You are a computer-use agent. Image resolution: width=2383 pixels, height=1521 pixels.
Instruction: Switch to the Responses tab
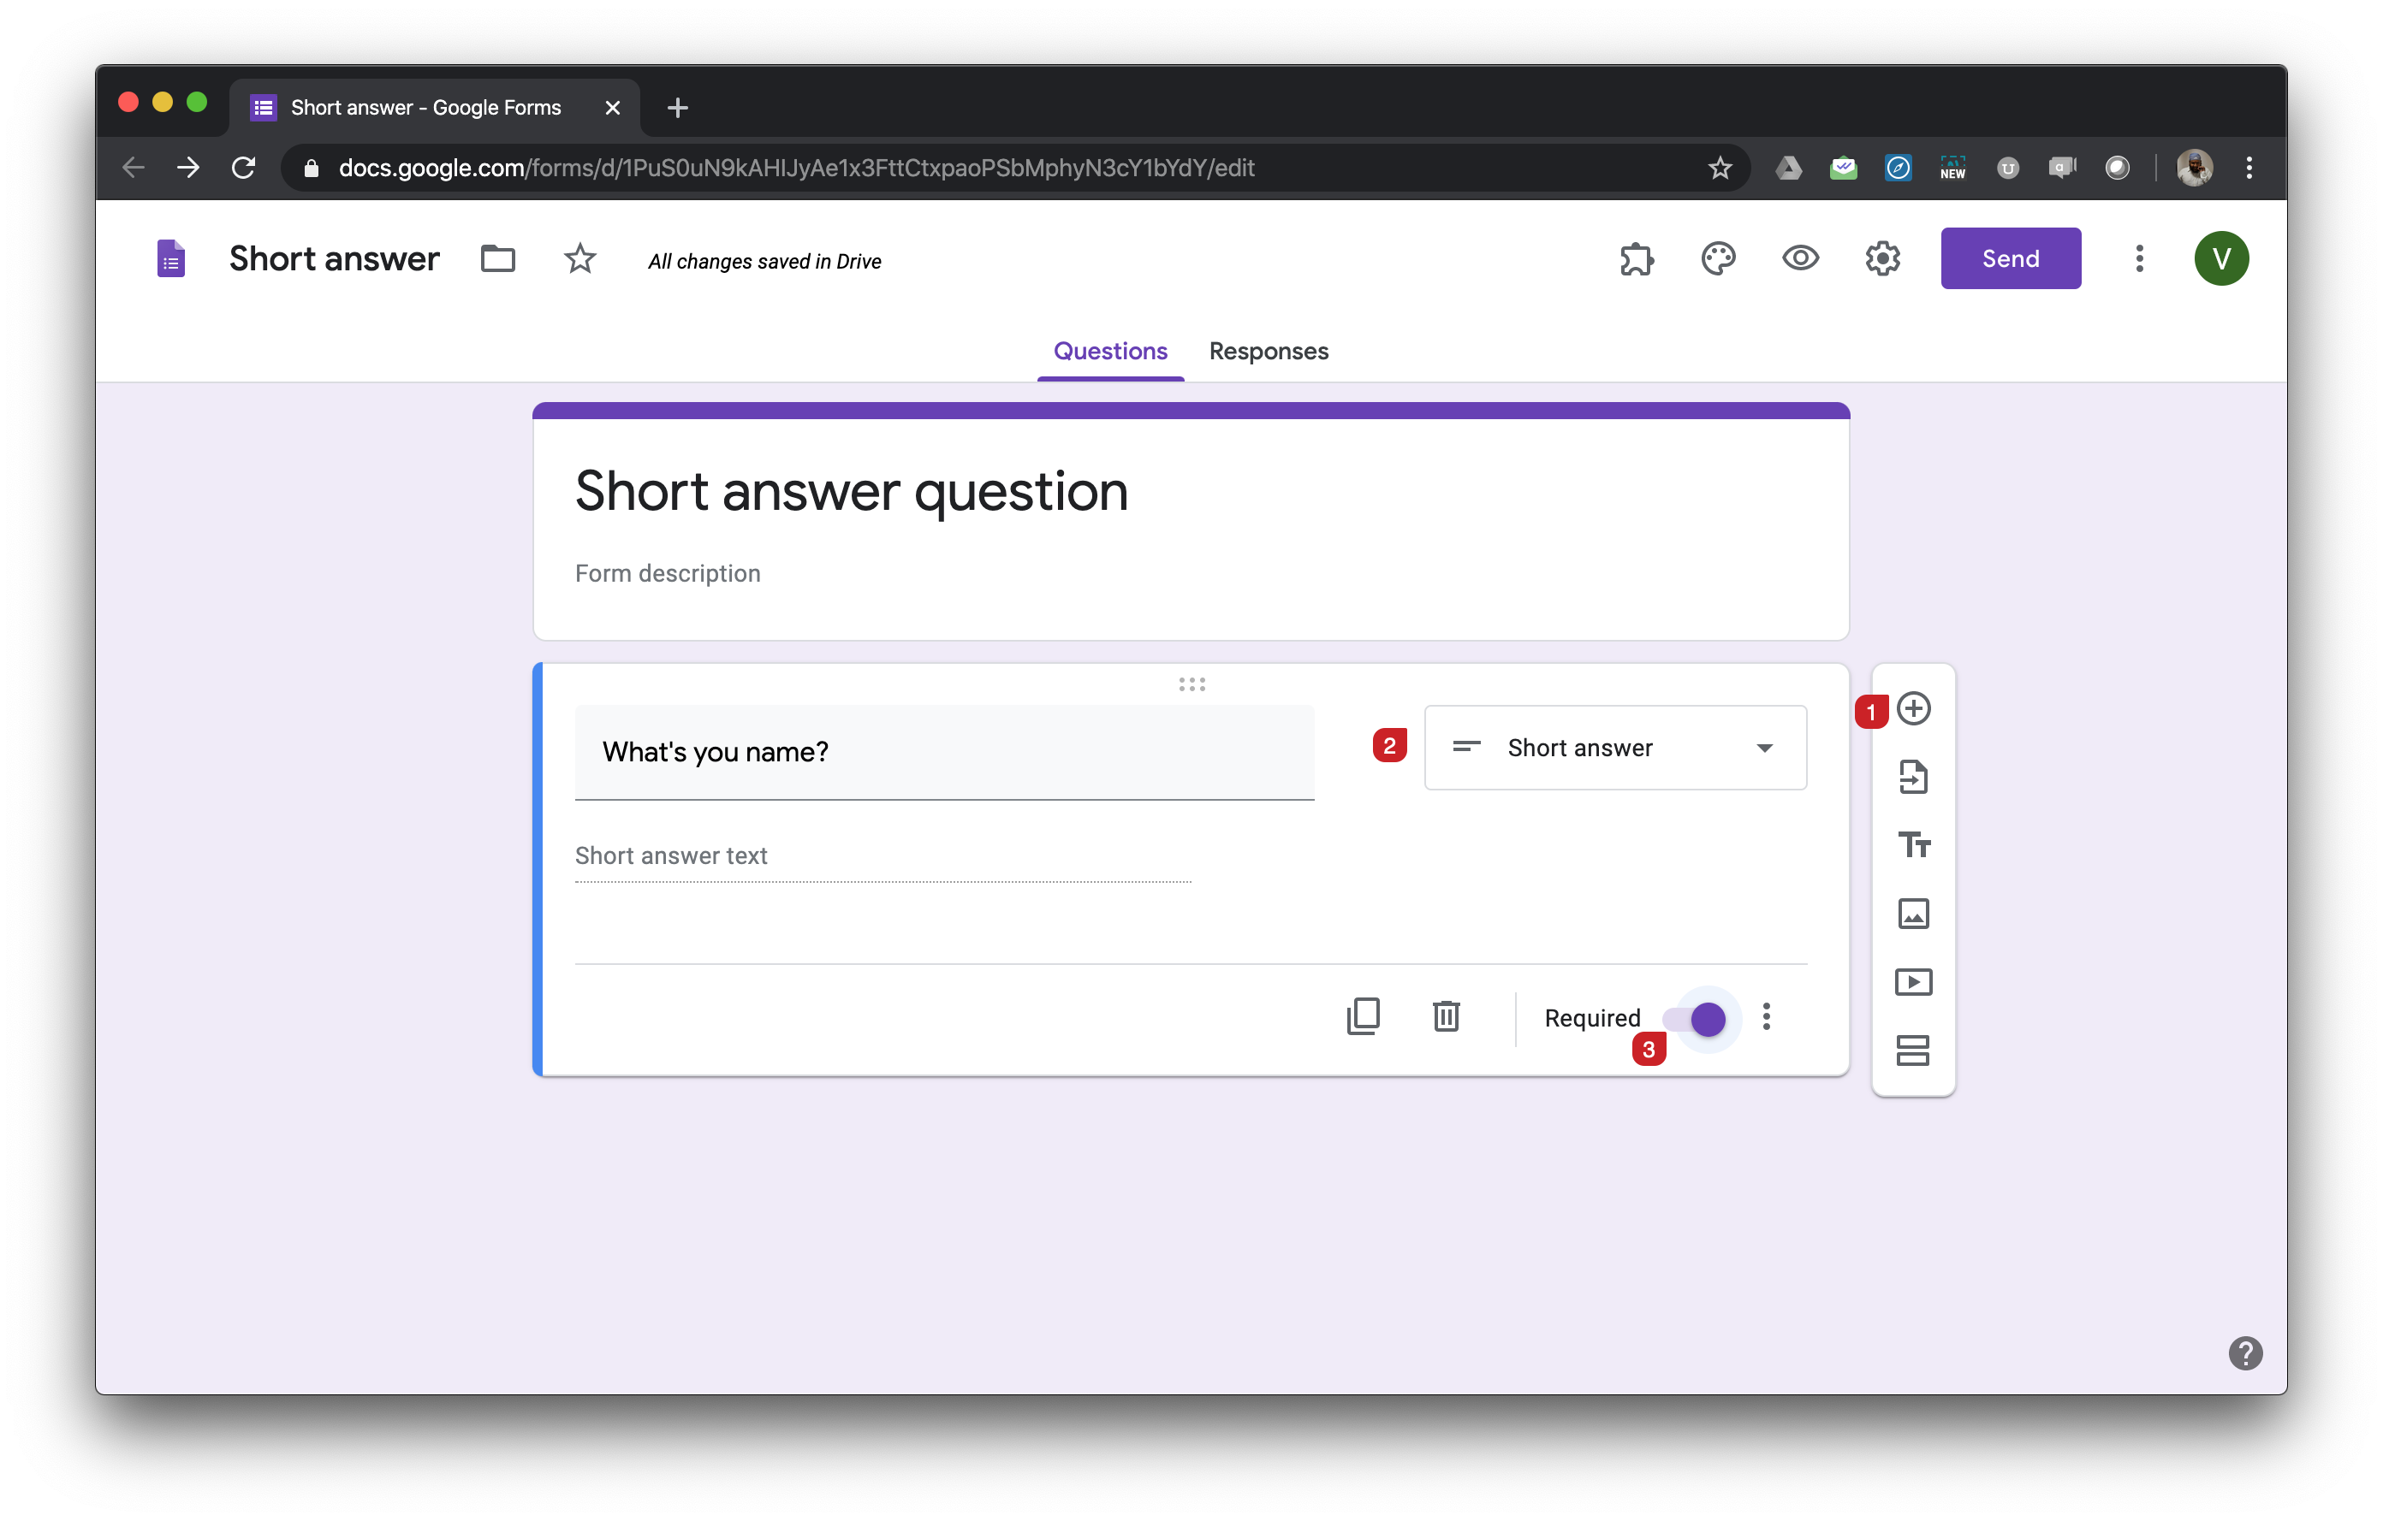tap(1268, 351)
